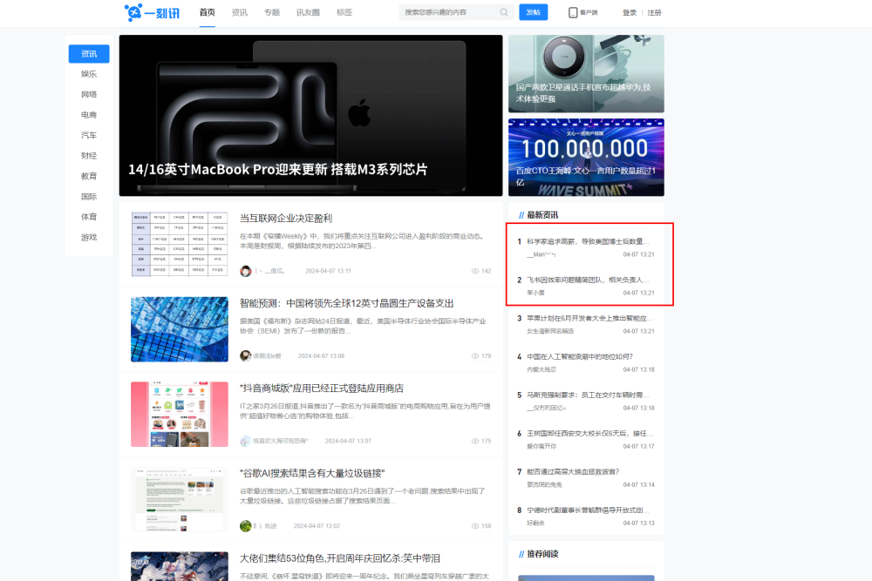The height and width of the screenshot is (581, 872).
Task: Click author avatar on 抖音商城版 article
Action: pyautogui.click(x=245, y=441)
